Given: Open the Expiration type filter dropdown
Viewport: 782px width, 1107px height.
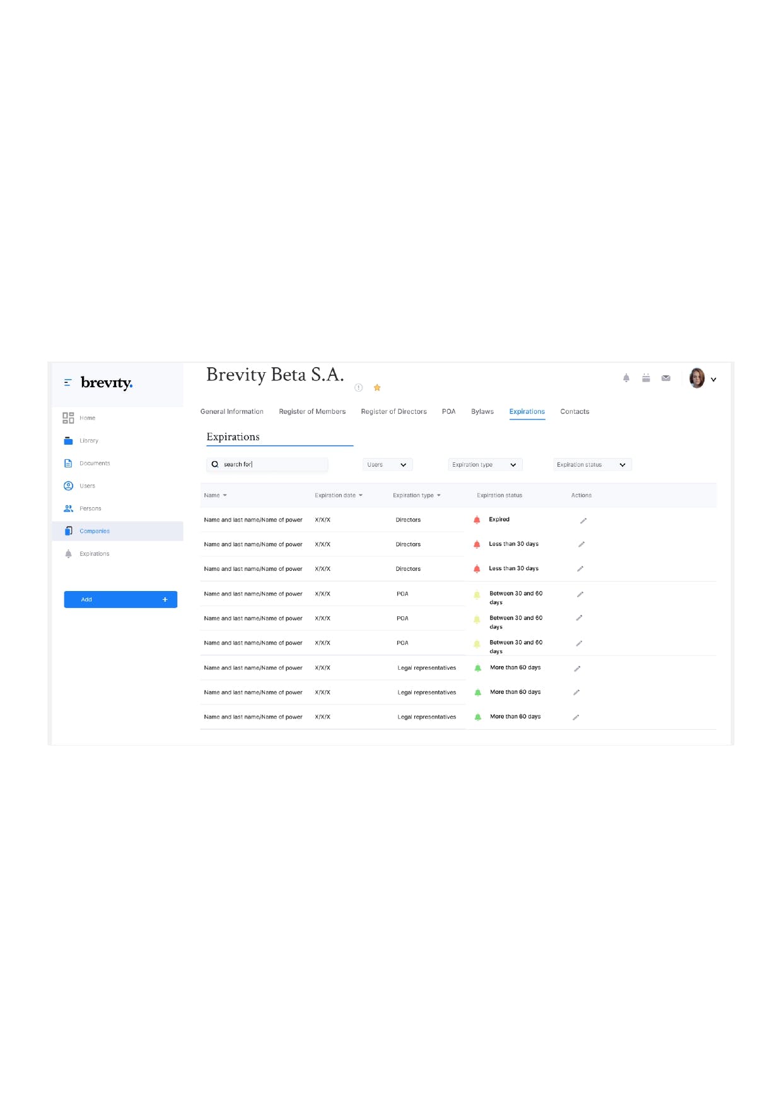Looking at the screenshot, I should click(485, 465).
